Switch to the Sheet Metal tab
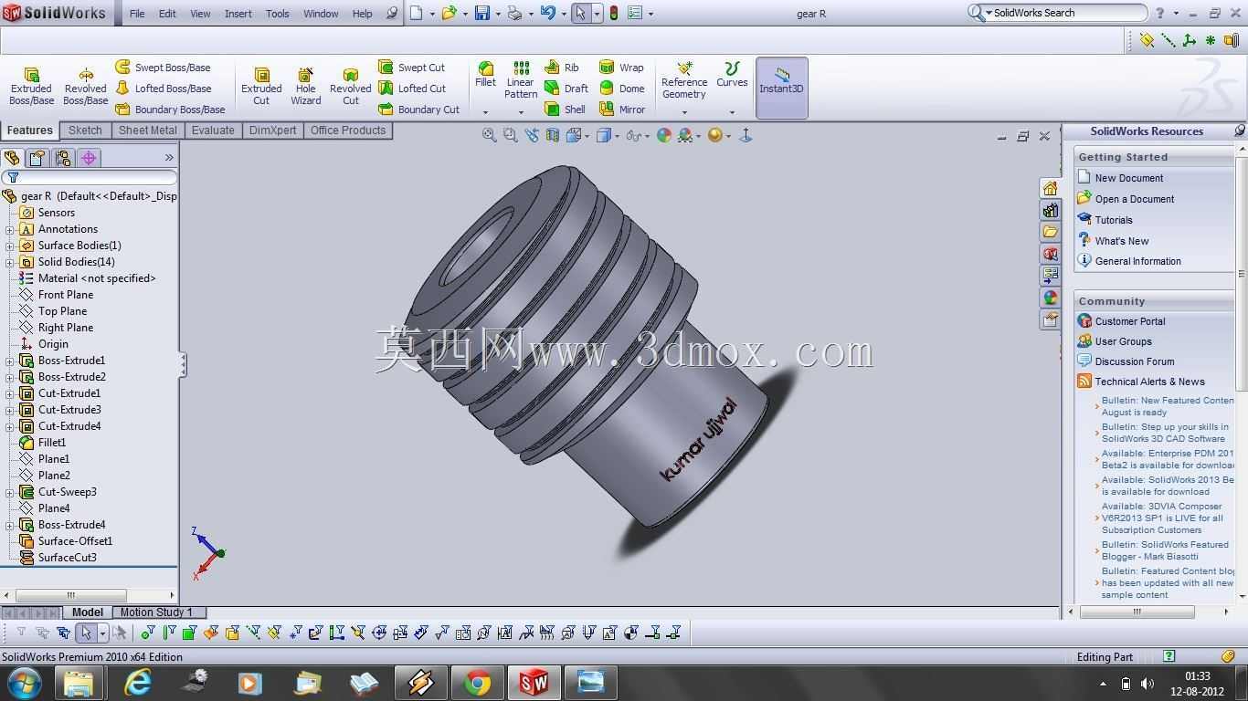 point(148,131)
